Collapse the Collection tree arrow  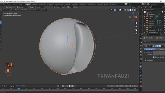[143, 12]
